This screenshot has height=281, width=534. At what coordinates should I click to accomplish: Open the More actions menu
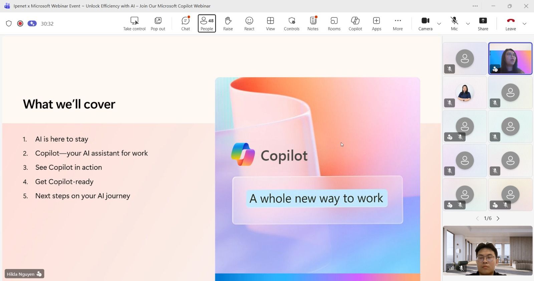coord(397,23)
